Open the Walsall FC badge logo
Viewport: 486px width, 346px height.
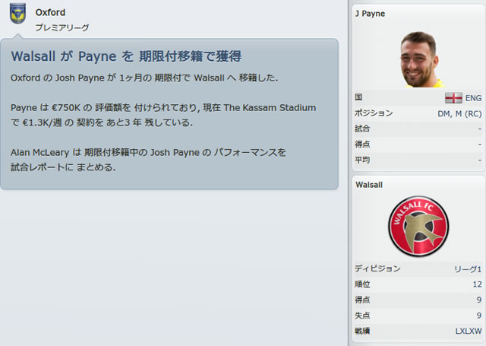[418, 226]
